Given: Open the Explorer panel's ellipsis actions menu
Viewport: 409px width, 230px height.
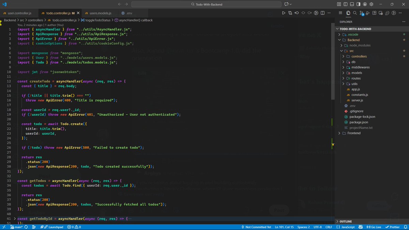Looking at the screenshot, I should coord(404,22).
